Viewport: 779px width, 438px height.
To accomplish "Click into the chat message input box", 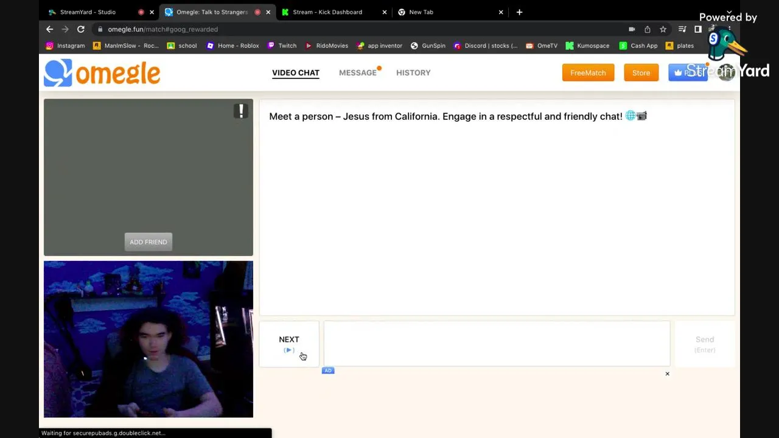I will point(497,344).
